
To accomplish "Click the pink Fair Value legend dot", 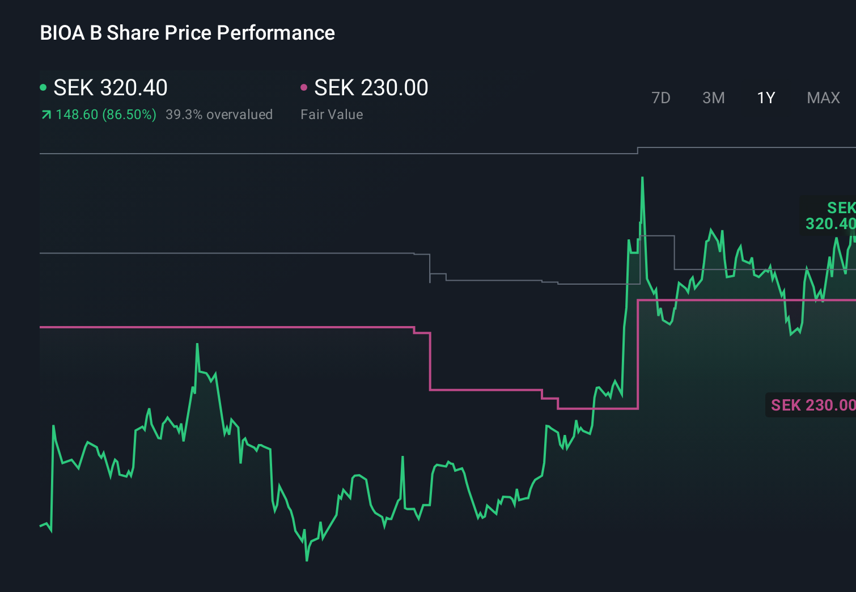I will (305, 87).
